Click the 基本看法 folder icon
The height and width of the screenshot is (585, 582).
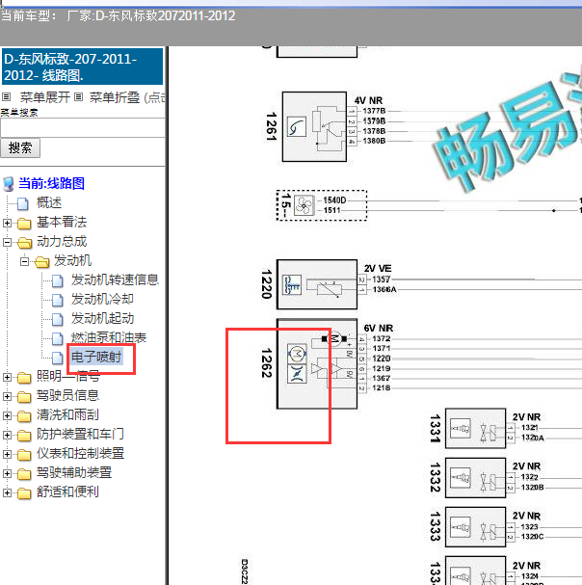point(24,224)
